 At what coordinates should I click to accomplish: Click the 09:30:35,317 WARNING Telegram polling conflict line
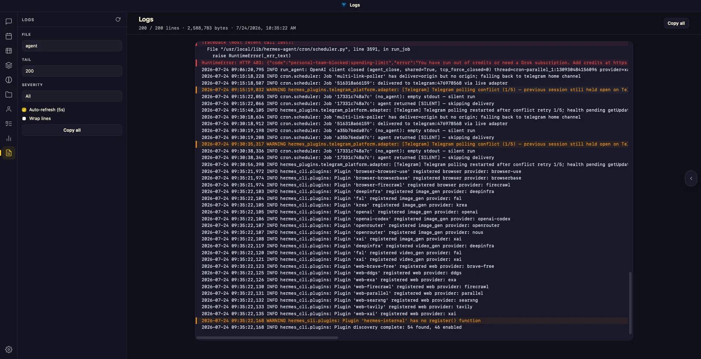(x=412, y=144)
